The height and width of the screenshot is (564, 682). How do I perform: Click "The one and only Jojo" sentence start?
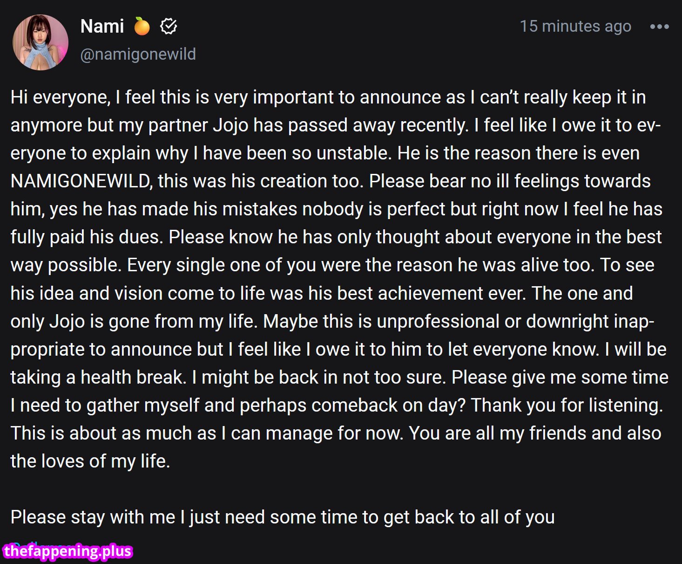point(582,294)
